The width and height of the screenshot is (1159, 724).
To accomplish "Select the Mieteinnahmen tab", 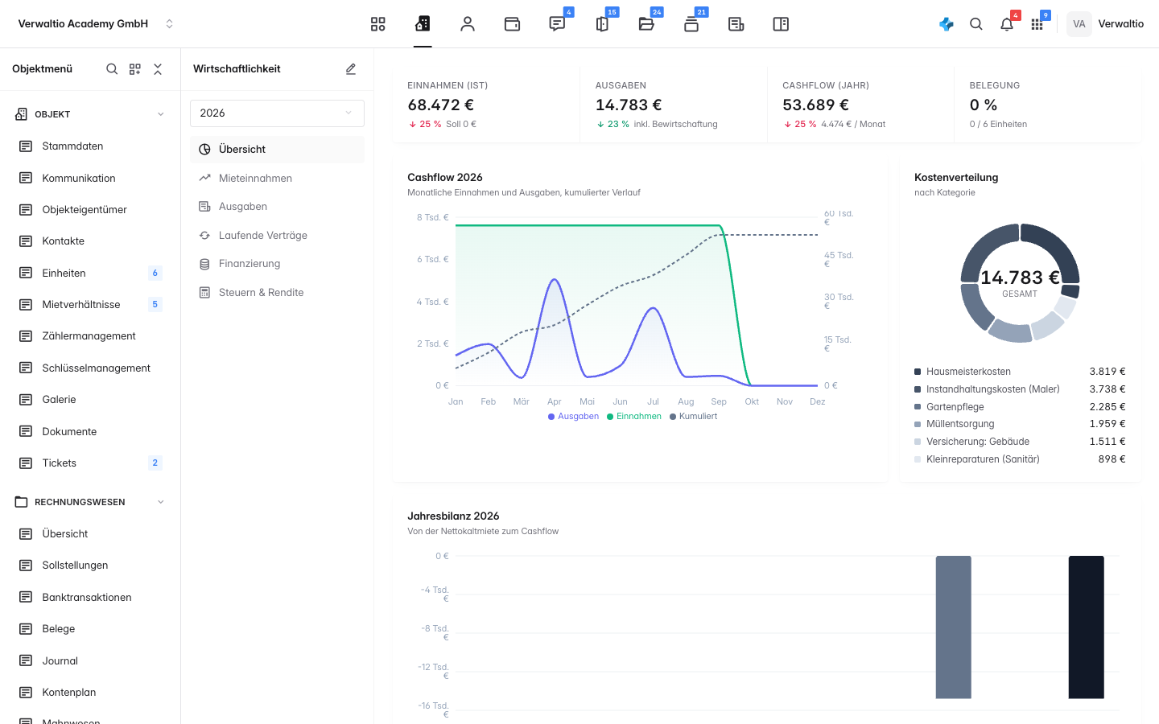I will pos(277,179).
